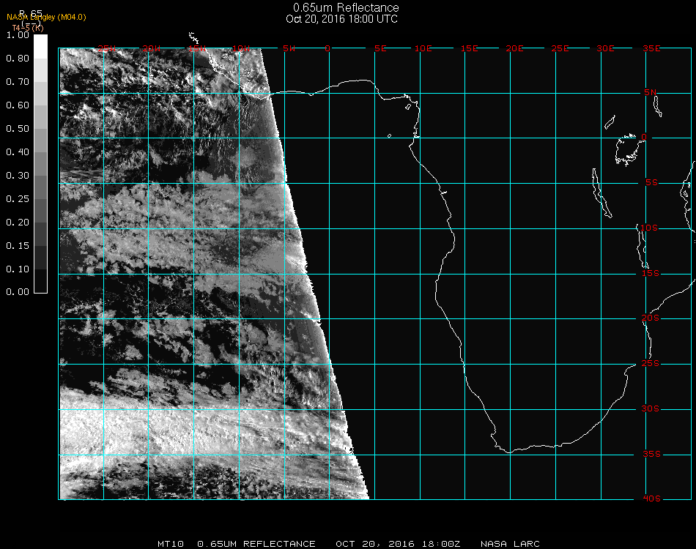Click the 40S latitude label

click(651, 499)
